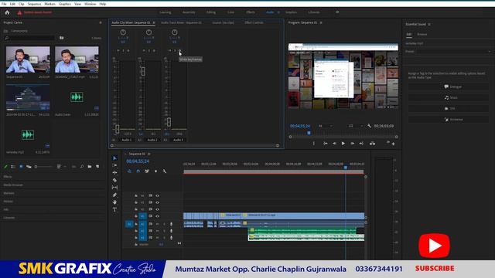Viewport: 495px width, 278px height.
Task: Toggle lock on the V1 track
Action: (136, 216)
